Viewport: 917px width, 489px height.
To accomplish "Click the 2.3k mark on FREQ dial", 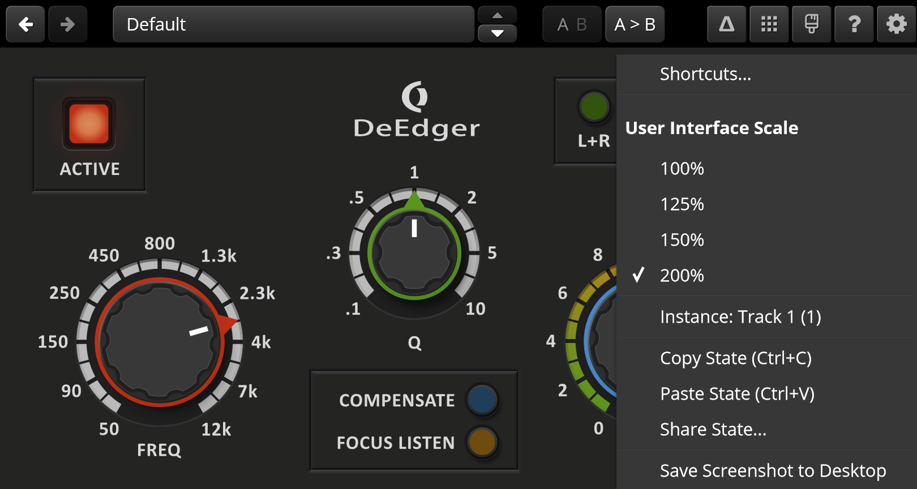I will (257, 293).
